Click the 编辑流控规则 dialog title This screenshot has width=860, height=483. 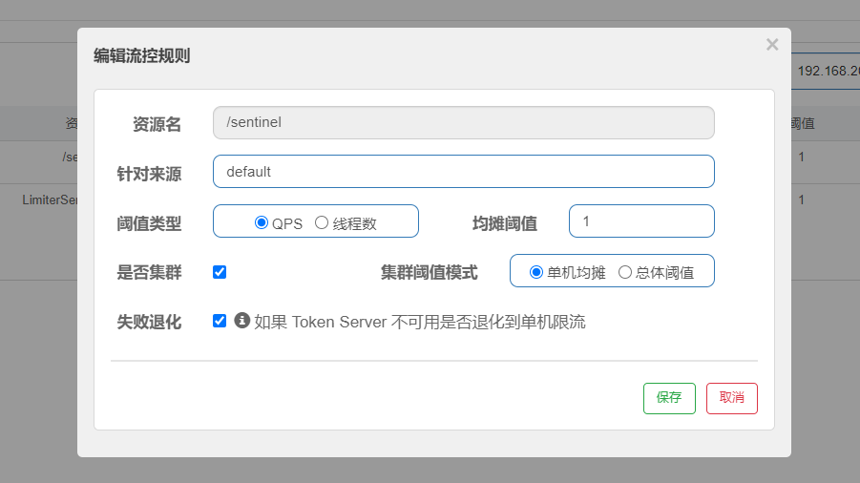(x=141, y=55)
